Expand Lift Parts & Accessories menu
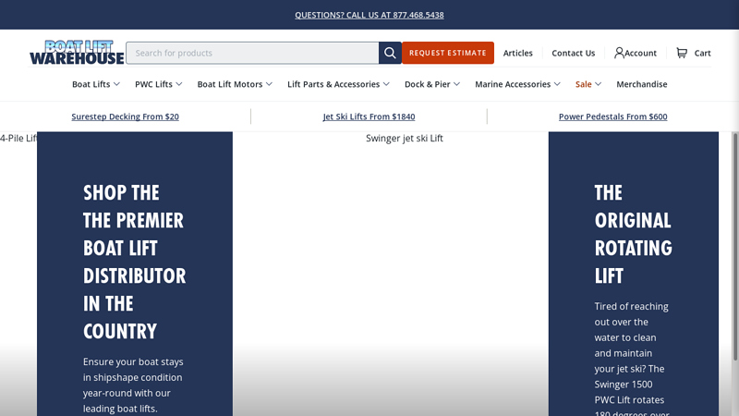Screen dimensions: 739x416 (x=338, y=84)
